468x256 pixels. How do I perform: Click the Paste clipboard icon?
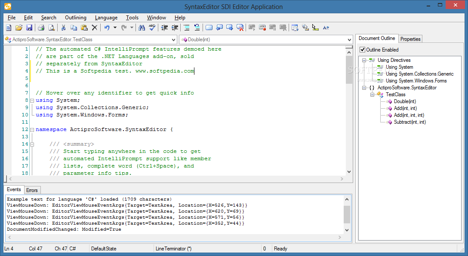[x=84, y=28]
